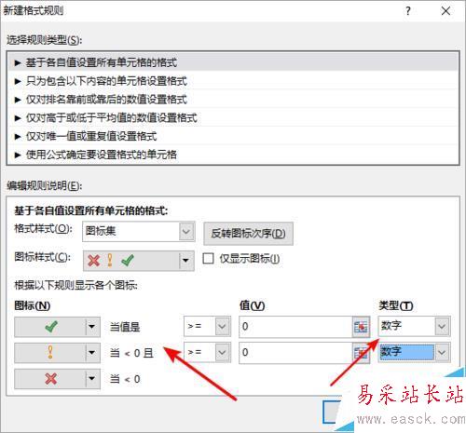The height and width of the screenshot is (433, 466).
Task: Click the second rule value input field
Action: click(x=295, y=353)
